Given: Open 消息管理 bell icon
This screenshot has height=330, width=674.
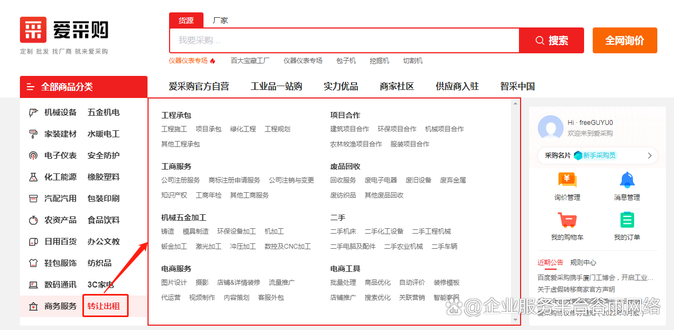Looking at the screenshot, I should click(627, 180).
